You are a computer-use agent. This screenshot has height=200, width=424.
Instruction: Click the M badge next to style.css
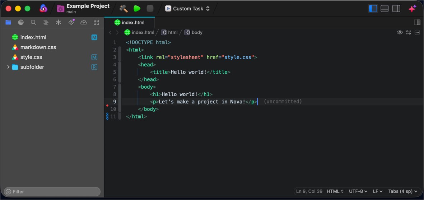(x=94, y=57)
